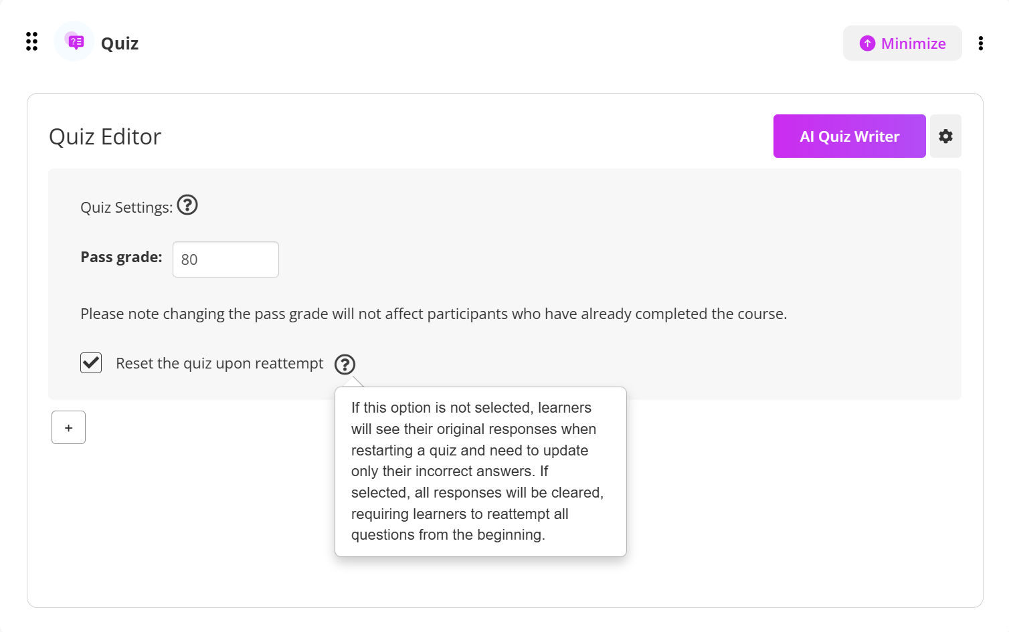
Task: Click the "Pass grade:" label
Action: 121,257
